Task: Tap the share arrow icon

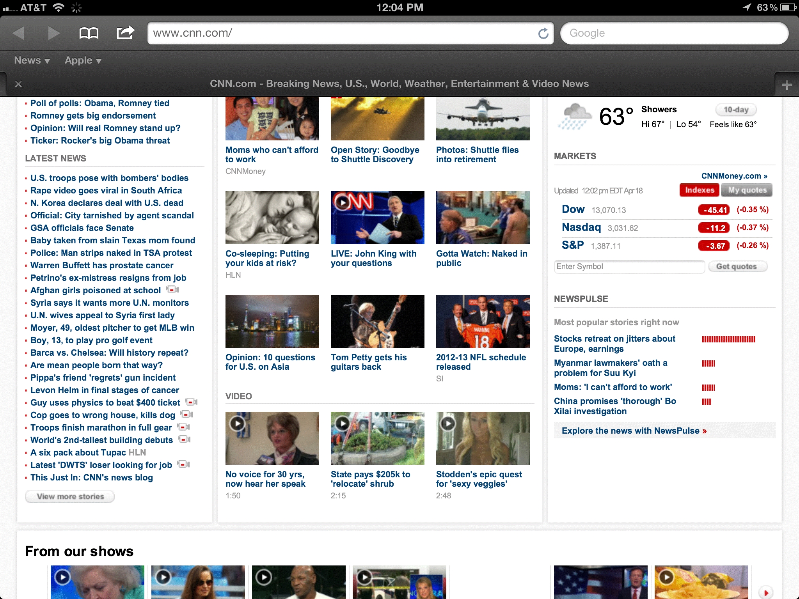Action: (125, 33)
